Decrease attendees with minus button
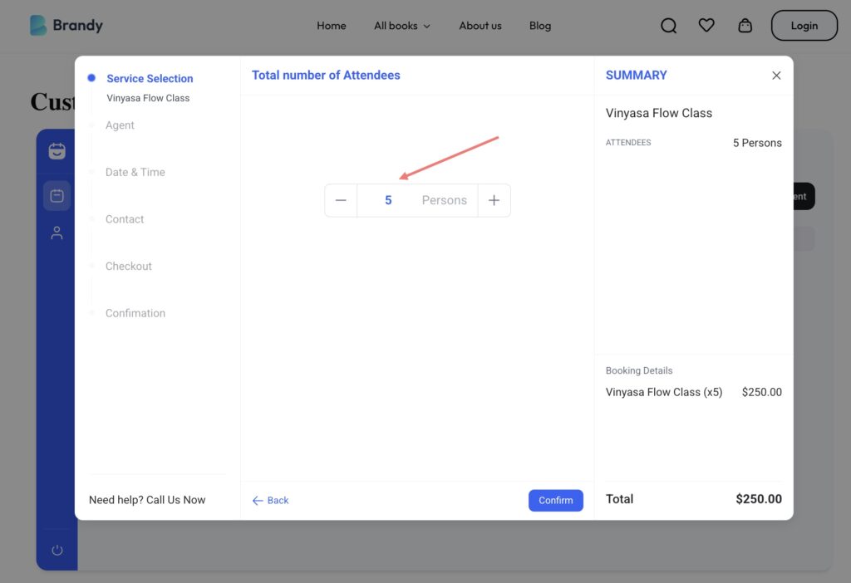This screenshot has height=583, width=851. 341,200
